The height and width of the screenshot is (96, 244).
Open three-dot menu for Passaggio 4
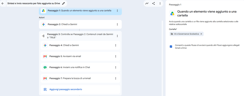click(x=116, y=45)
